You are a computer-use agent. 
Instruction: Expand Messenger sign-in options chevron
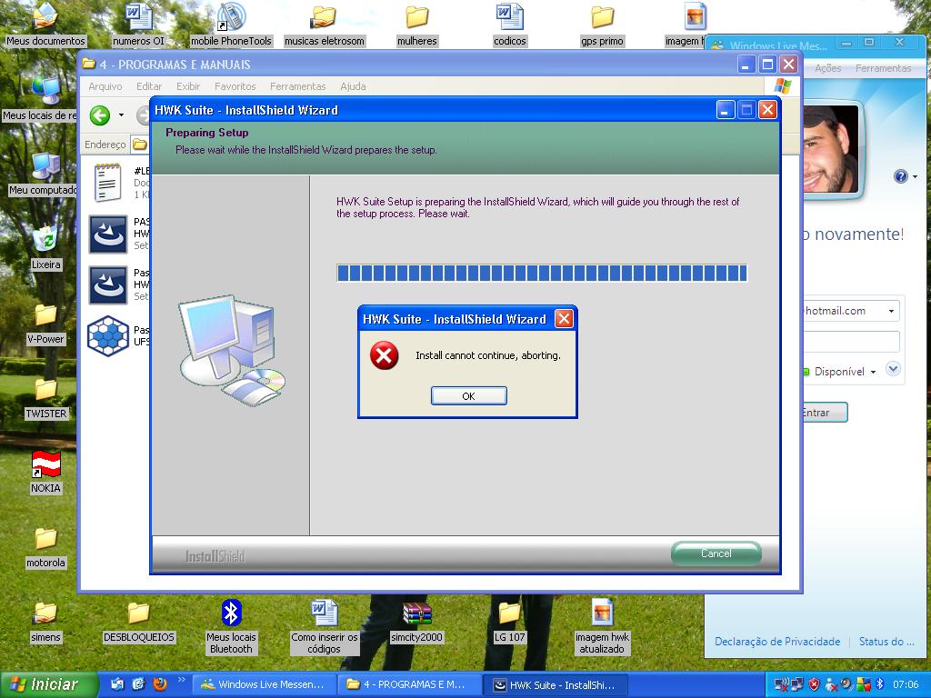tap(893, 370)
